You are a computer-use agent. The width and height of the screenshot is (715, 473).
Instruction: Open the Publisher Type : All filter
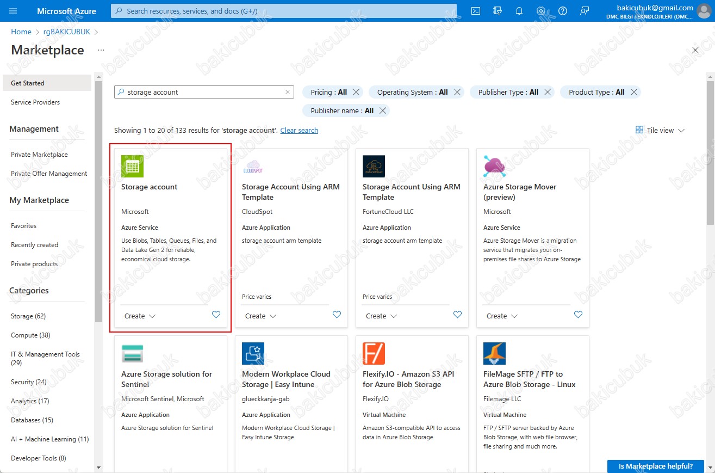click(508, 92)
